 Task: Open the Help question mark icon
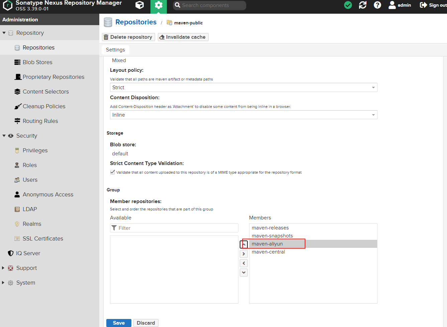pos(377,5)
